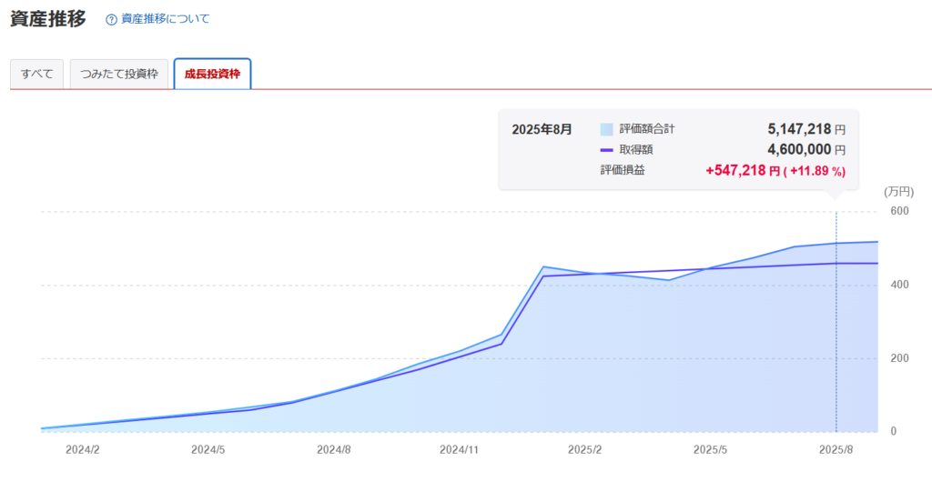Select the つみたて投資枠 tab
Image resolution: width=932 pixels, height=482 pixels.
coord(119,75)
